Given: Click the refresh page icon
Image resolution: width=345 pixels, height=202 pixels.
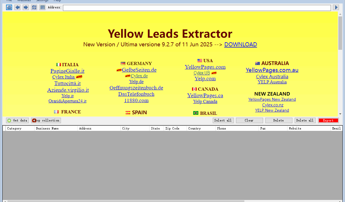Looking at the screenshot, I should [x=34, y=7].
